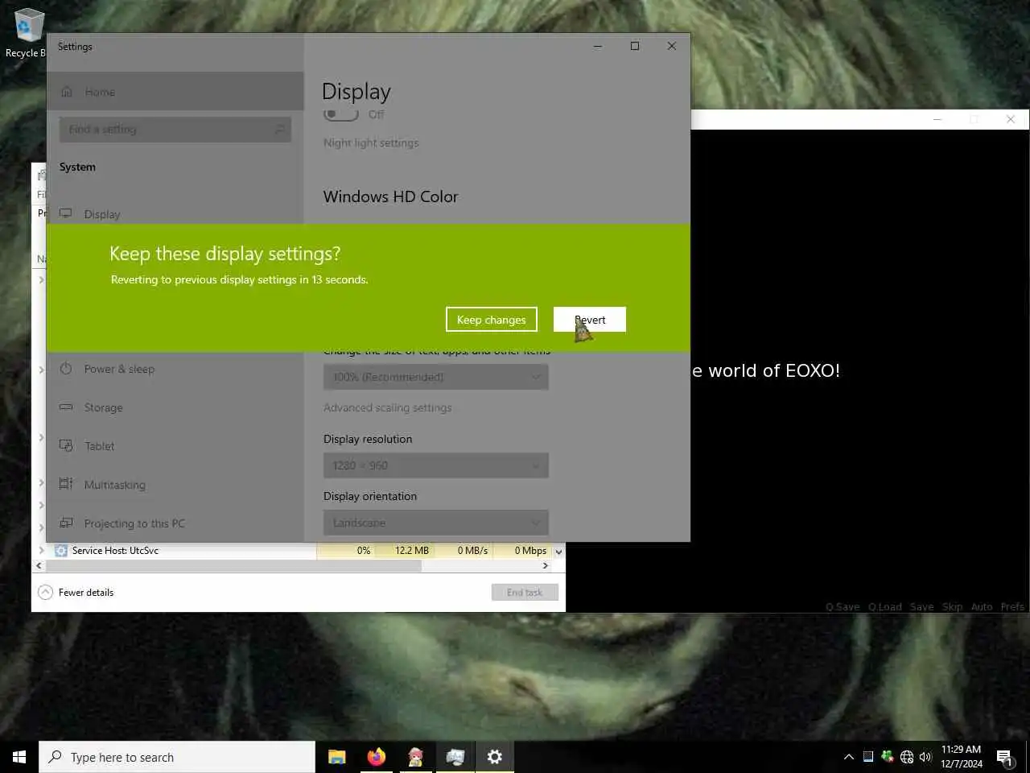Click End task in Task Manager

point(525,593)
